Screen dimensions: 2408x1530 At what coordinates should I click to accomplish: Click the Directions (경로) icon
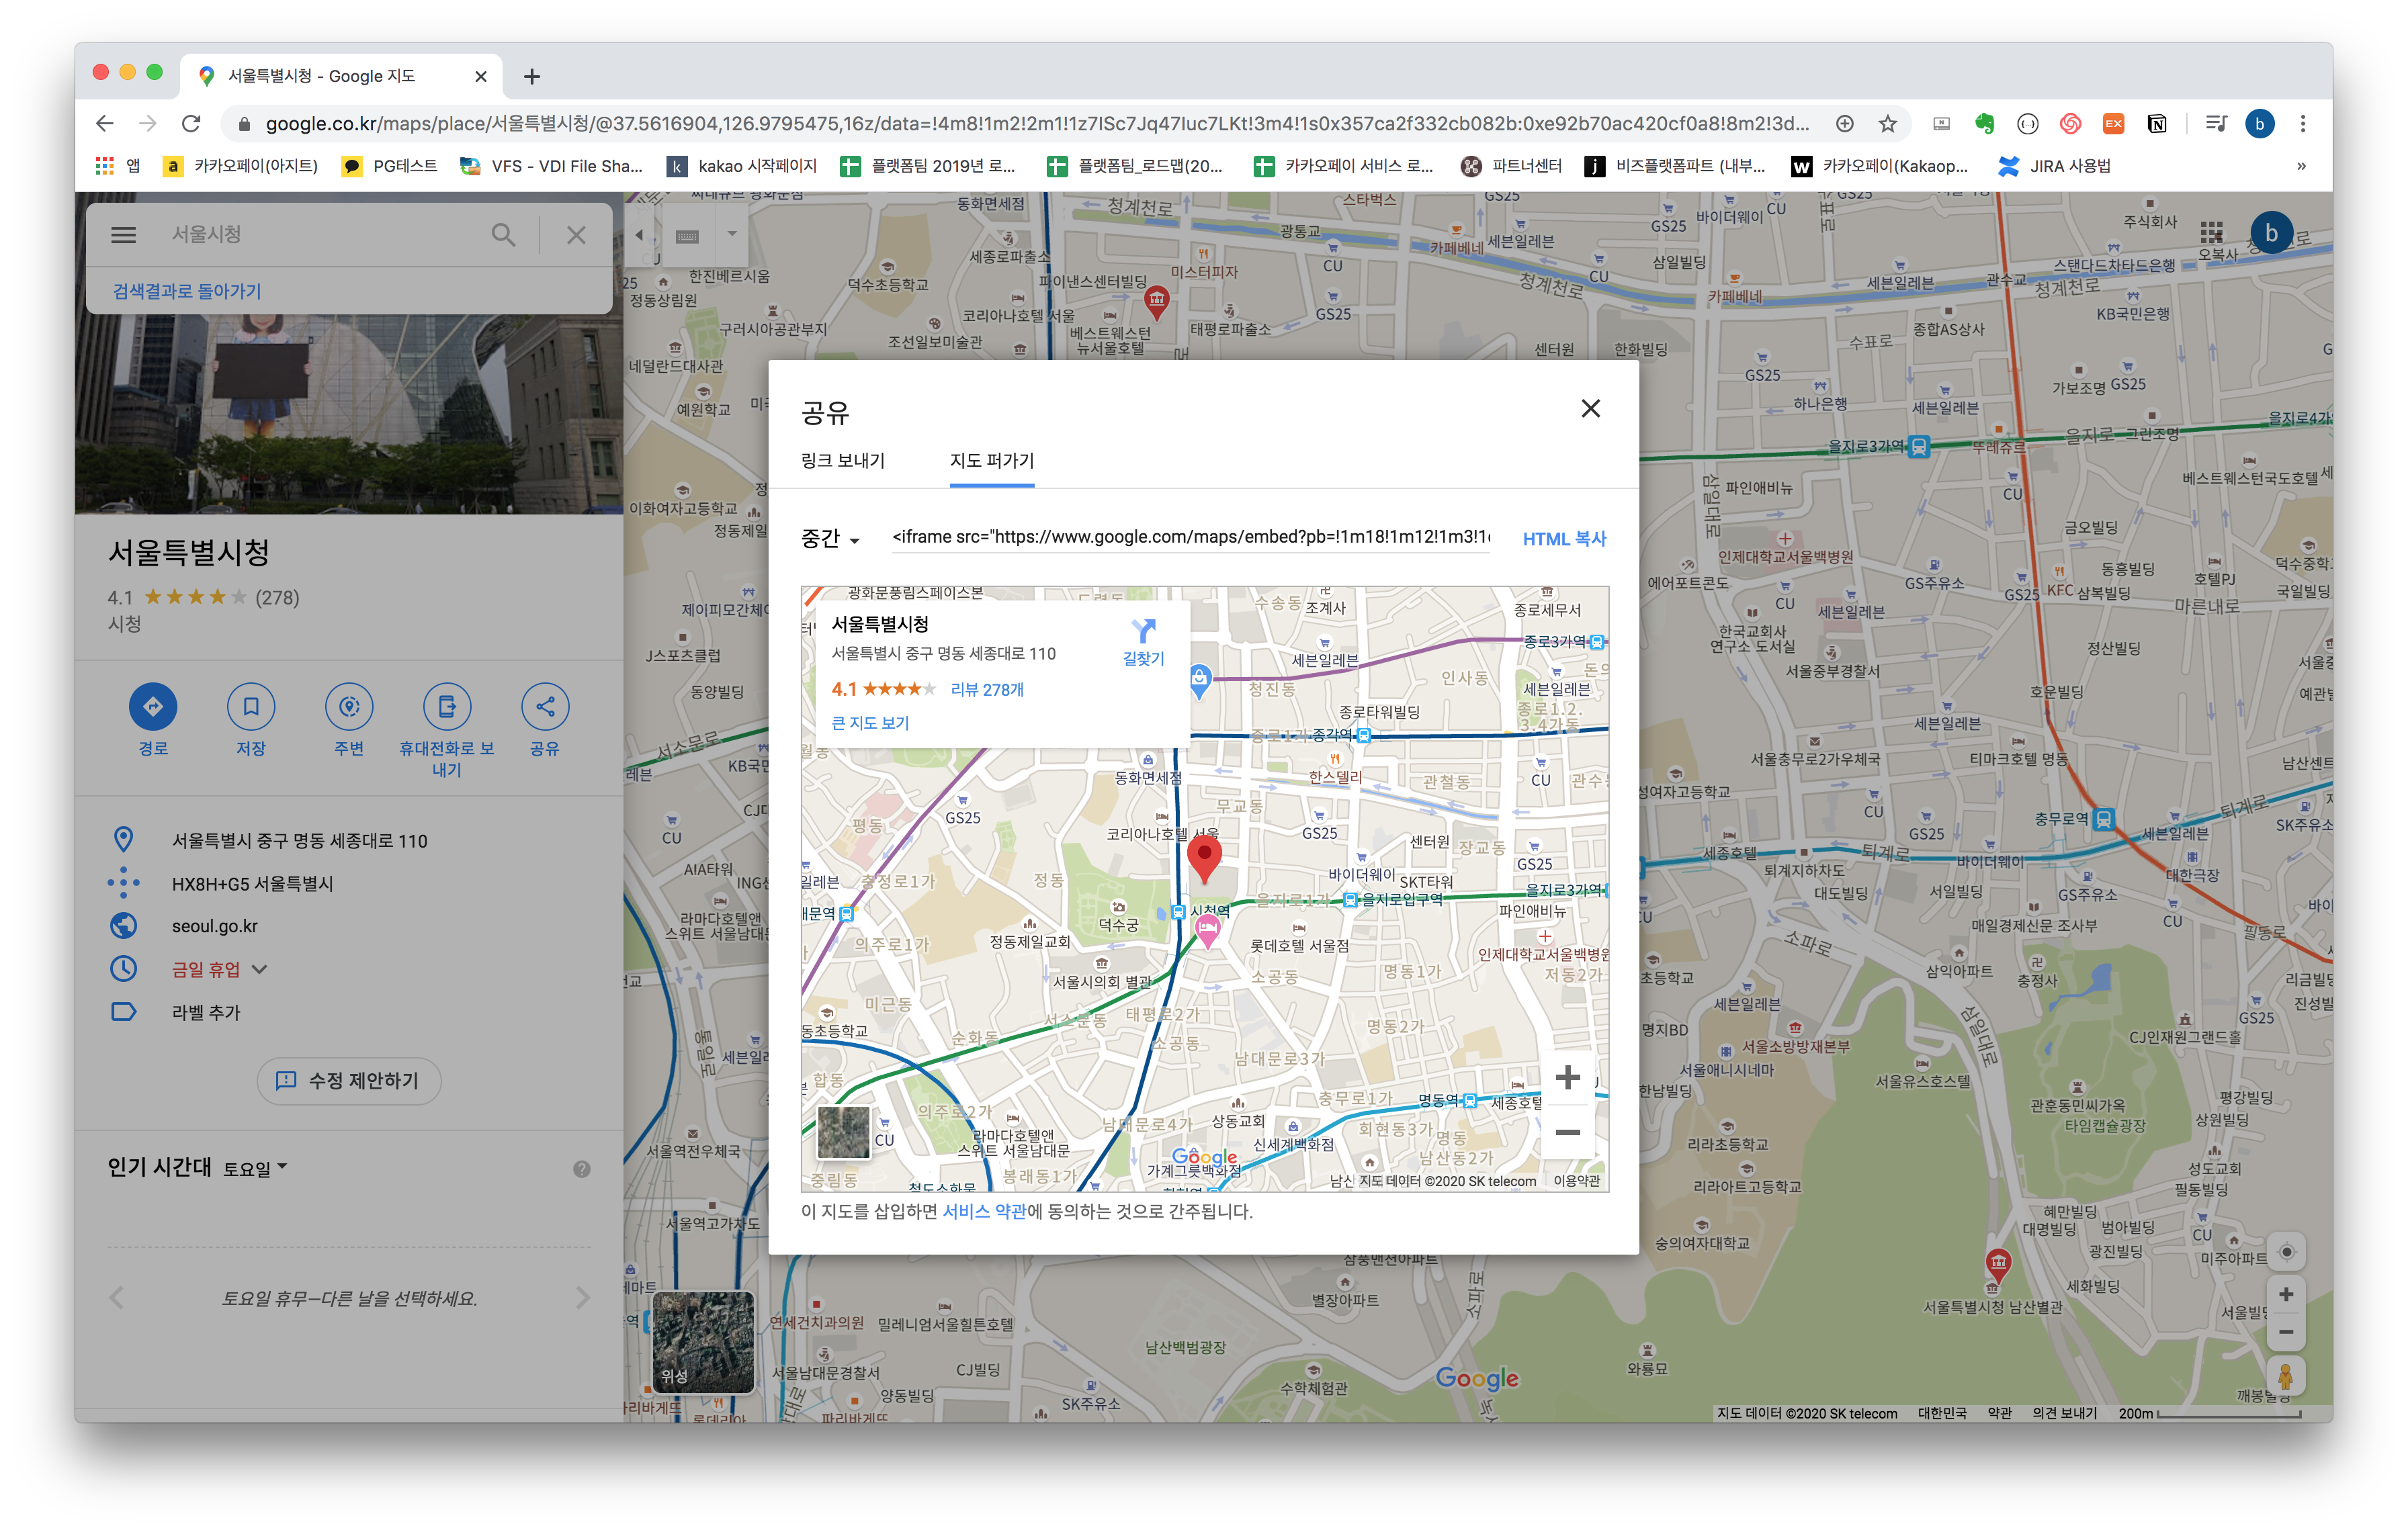click(153, 707)
